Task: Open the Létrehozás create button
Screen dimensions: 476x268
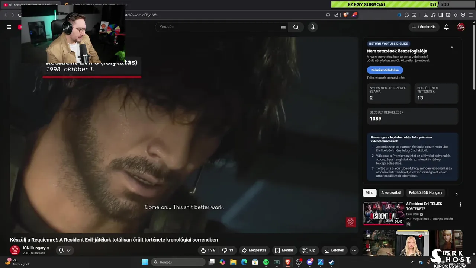Action: tap(424, 27)
